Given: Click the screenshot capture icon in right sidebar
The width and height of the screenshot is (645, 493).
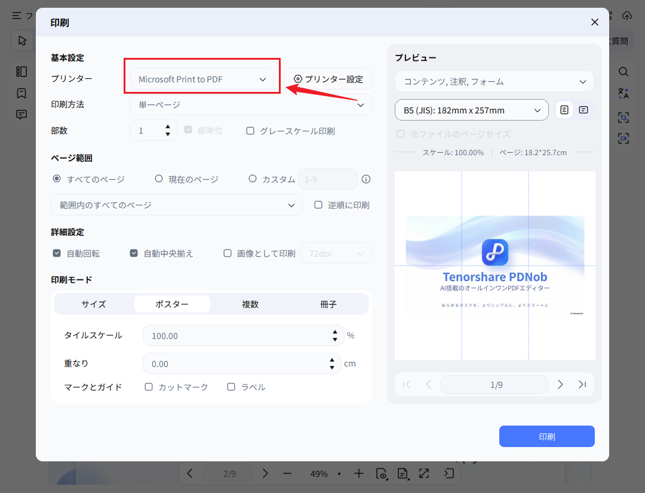Looking at the screenshot, I should tap(623, 138).
